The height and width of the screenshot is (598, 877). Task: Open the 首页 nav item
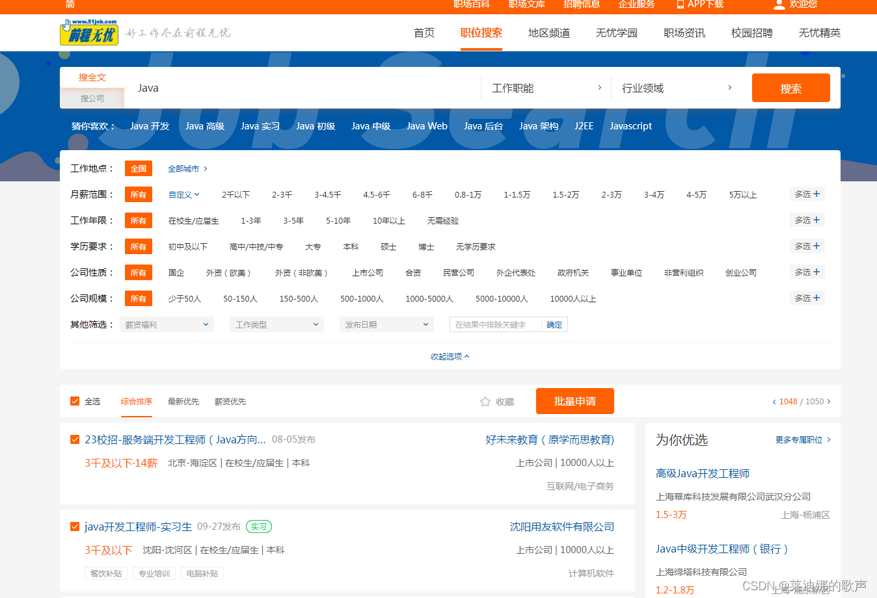point(424,32)
